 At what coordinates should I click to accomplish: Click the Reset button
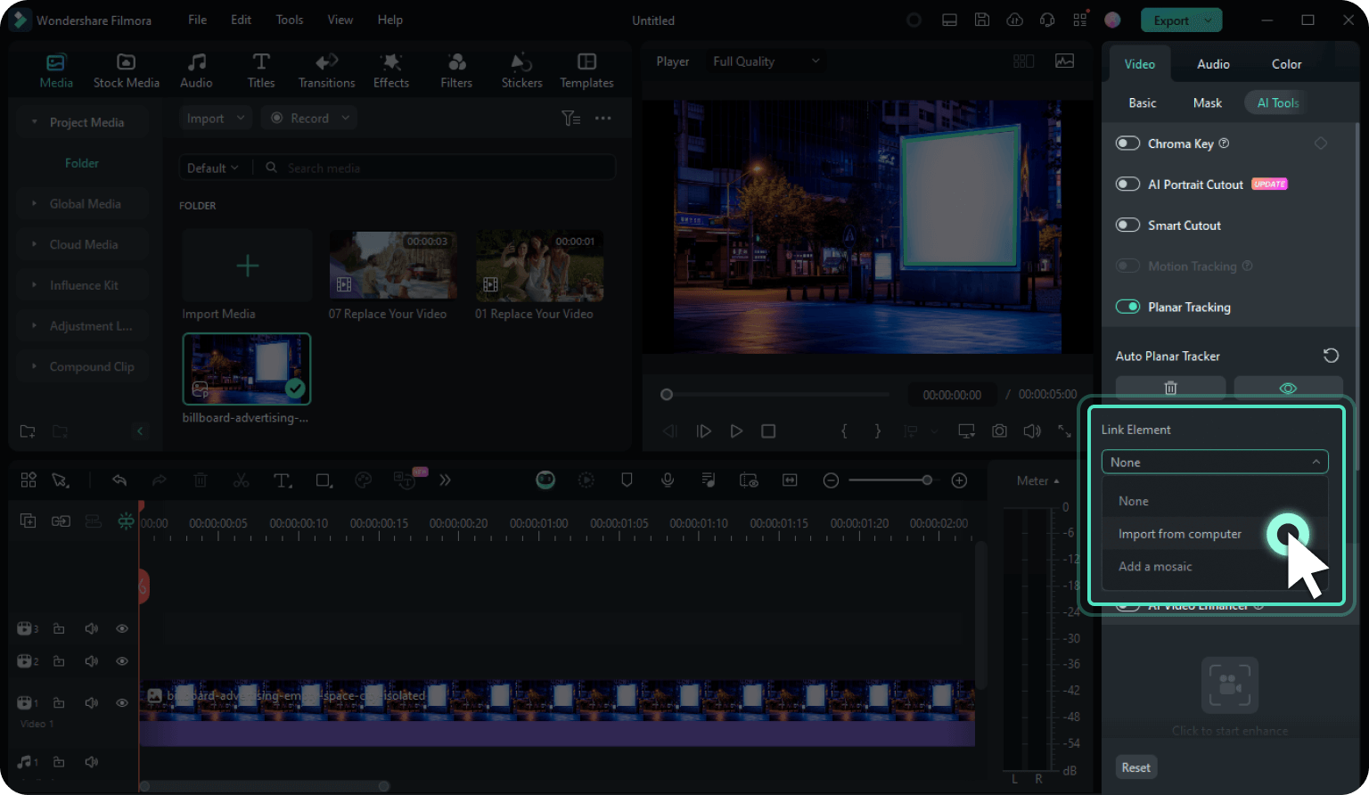click(1135, 767)
